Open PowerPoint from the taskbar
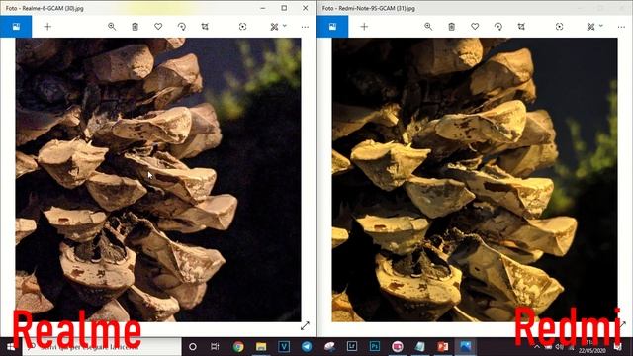The width and height of the screenshot is (633, 356). point(442,347)
